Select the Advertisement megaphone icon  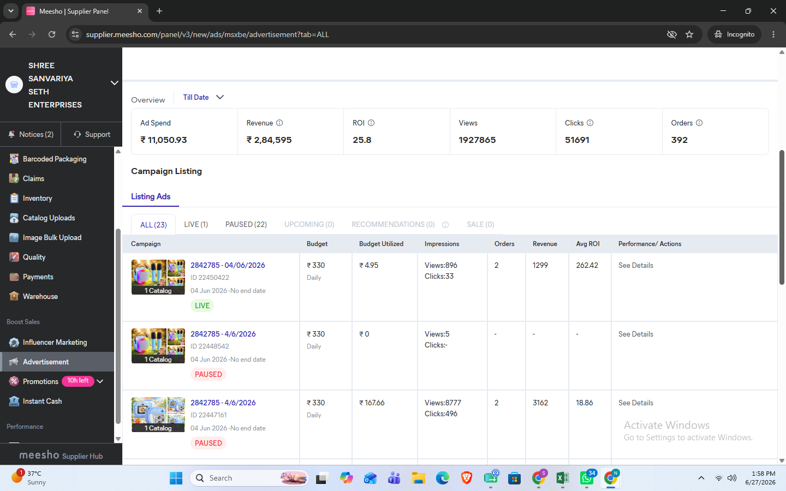pyautogui.click(x=14, y=362)
